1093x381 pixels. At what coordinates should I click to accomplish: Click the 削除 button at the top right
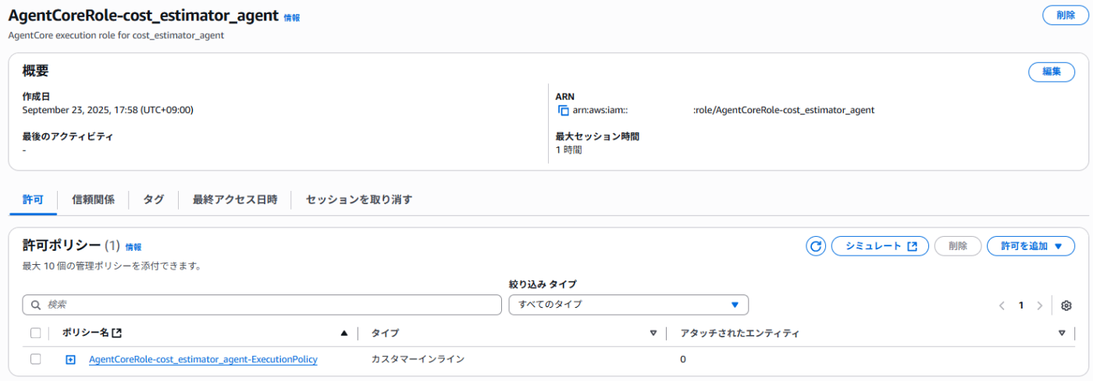pyautogui.click(x=1066, y=15)
